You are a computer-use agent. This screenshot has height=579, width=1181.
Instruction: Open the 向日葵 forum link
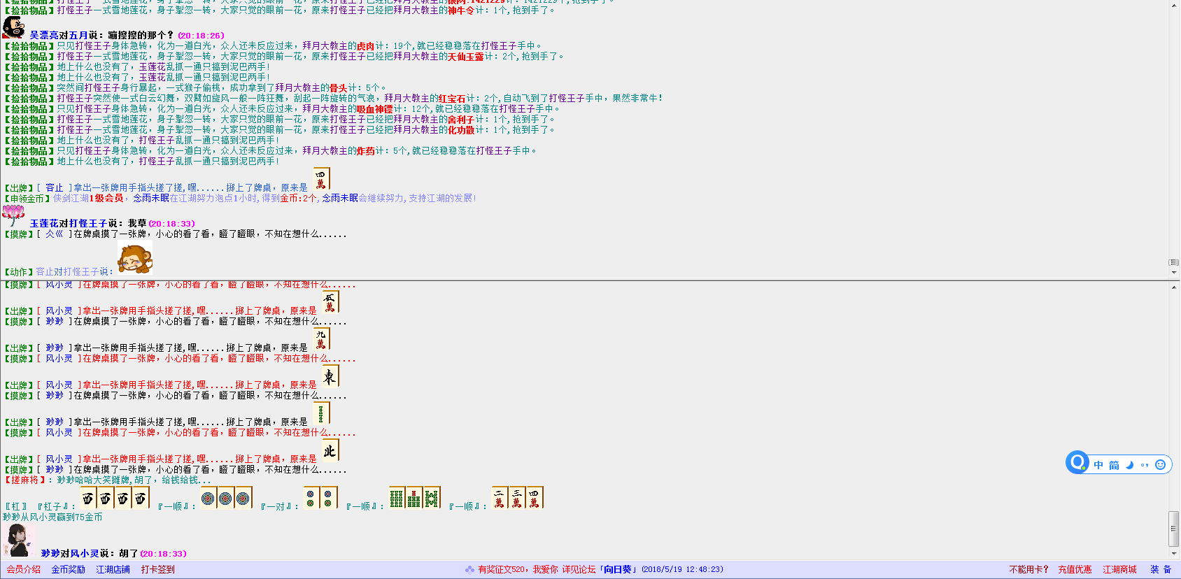click(x=618, y=569)
